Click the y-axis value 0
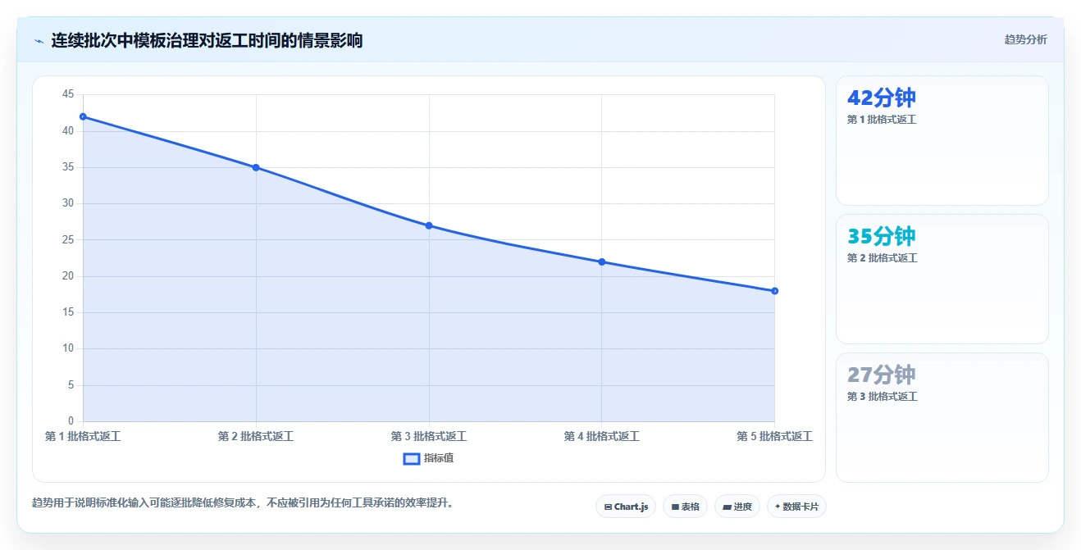This screenshot has width=1081, height=550. (71, 421)
